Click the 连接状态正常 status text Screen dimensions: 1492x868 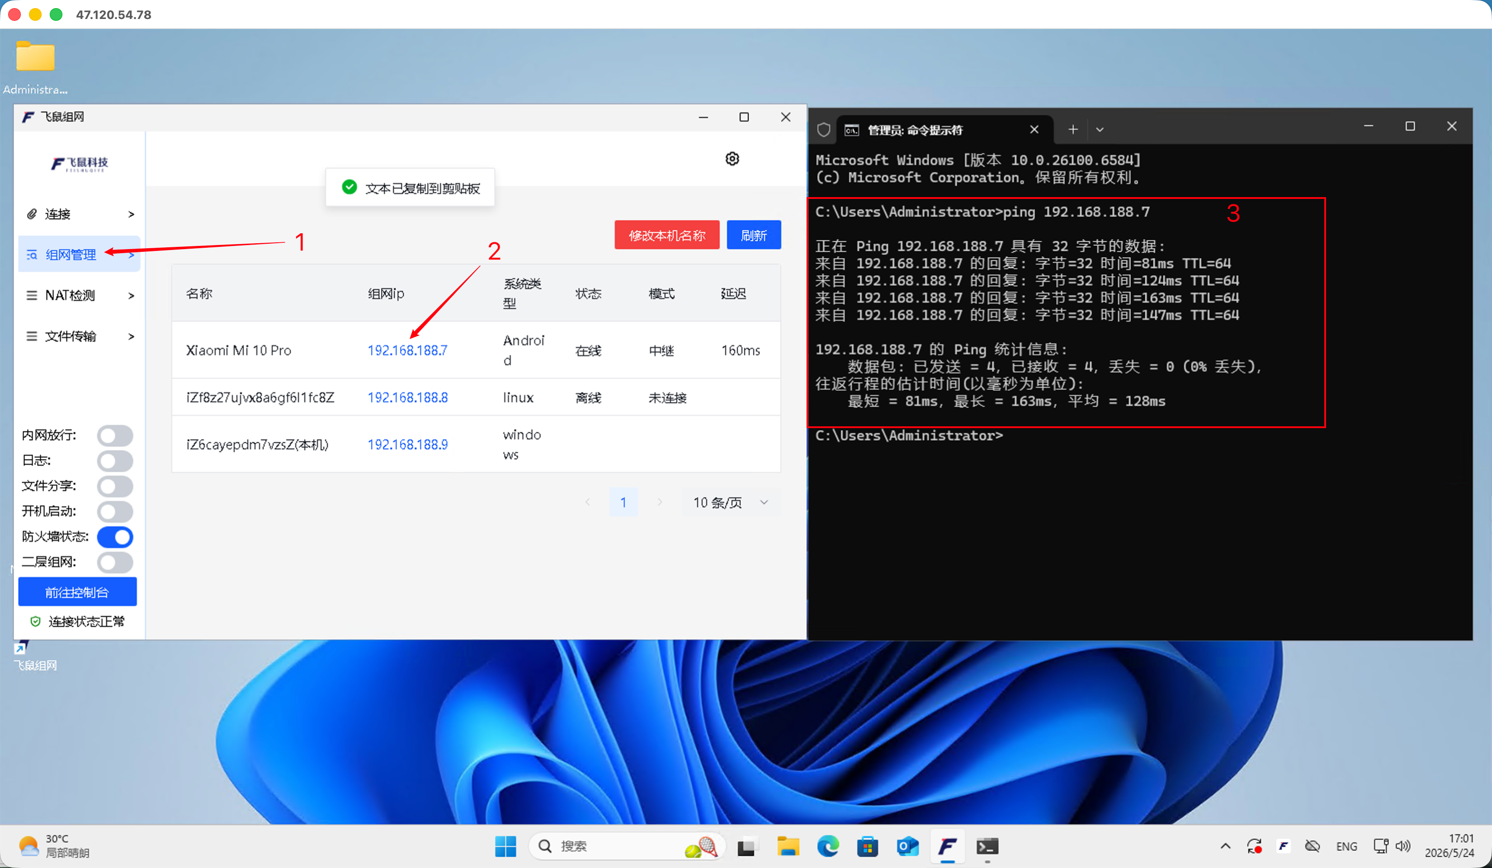[86, 621]
